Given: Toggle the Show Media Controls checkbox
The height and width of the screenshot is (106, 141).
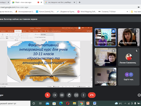Looking at the screenshot, I should click(x=22, y=38).
